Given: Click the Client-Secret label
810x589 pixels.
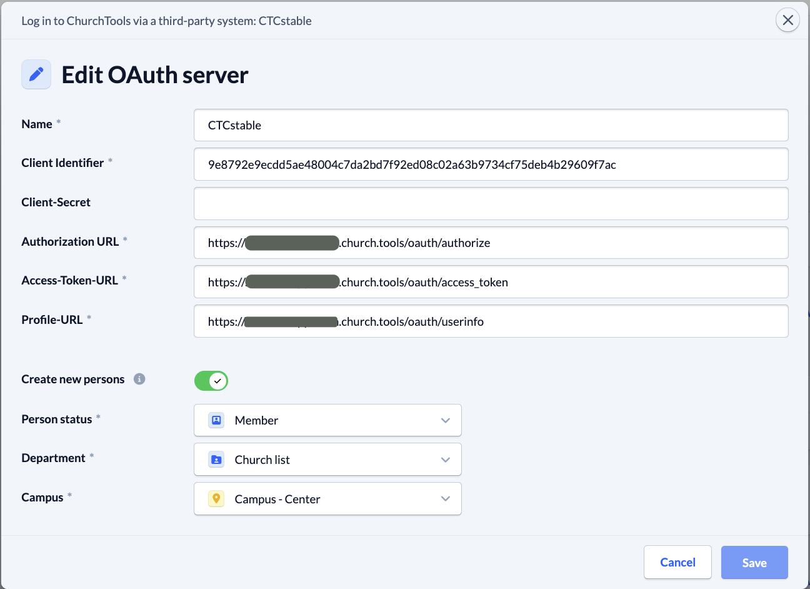Looking at the screenshot, I should coord(56,202).
